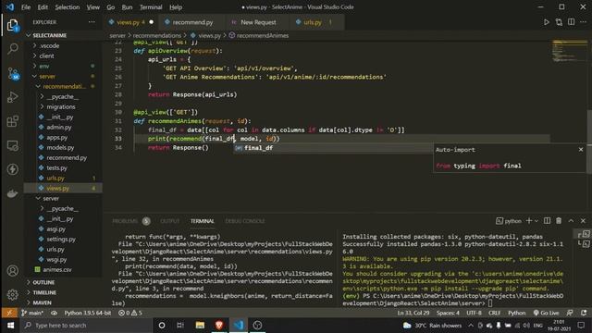This screenshot has height=333, width=592.
Task: Run Python file with play icon
Action: tap(547, 22)
